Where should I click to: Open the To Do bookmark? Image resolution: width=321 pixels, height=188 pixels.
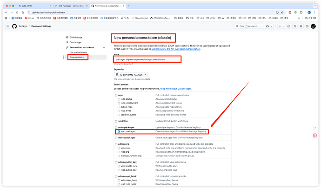125,18
